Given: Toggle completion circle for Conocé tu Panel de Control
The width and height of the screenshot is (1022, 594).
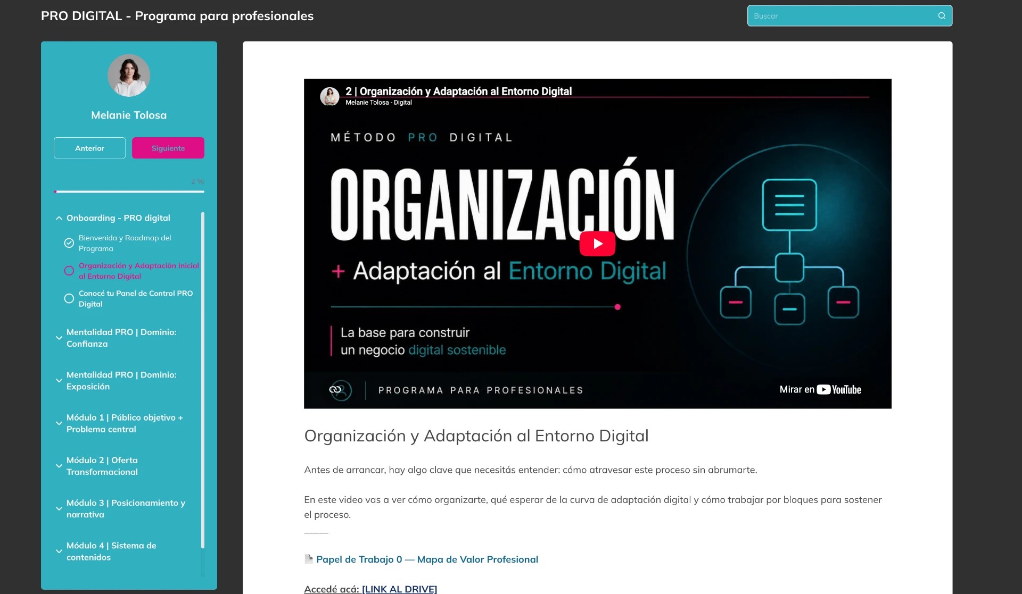Looking at the screenshot, I should [69, 298].
